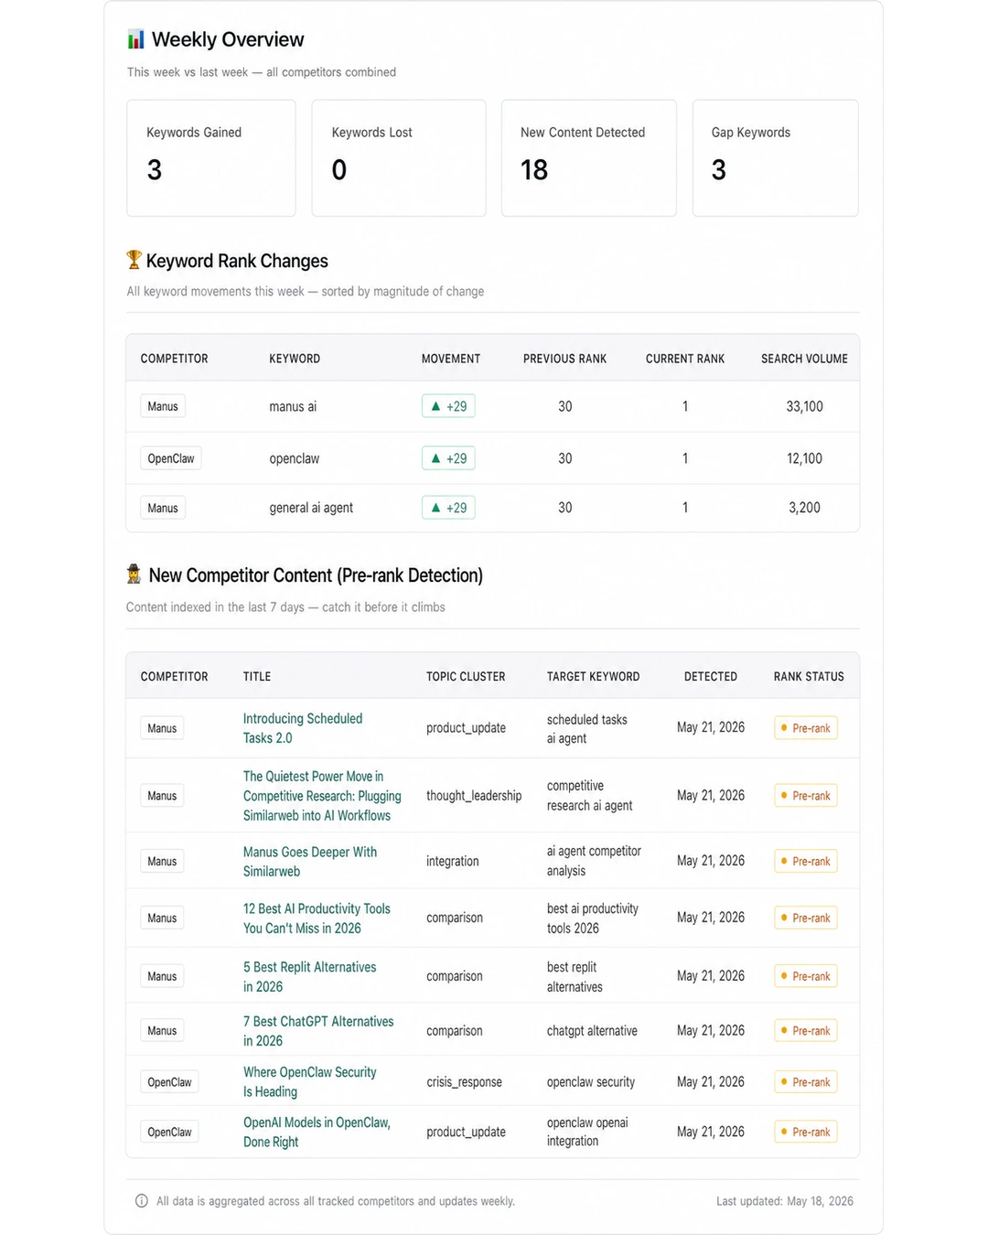Image resolution: width=988 pixels, height=1235 pixels.
Task: Click the Manus tag in manus ai row
Action: [x=163, y=406]
